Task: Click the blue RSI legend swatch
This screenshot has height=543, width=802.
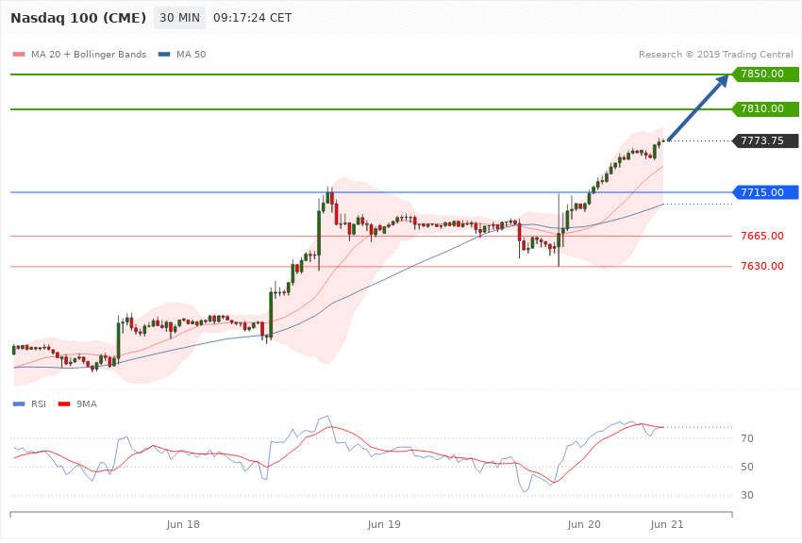Action: tap(19, 404)
